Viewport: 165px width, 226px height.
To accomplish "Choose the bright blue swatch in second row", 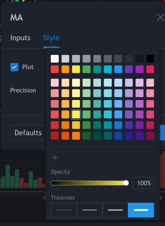I will click(x=118, y=69).
